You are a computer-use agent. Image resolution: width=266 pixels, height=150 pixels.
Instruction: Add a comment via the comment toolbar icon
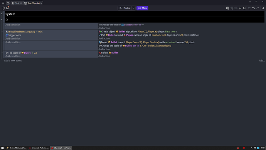click(240, 8)
